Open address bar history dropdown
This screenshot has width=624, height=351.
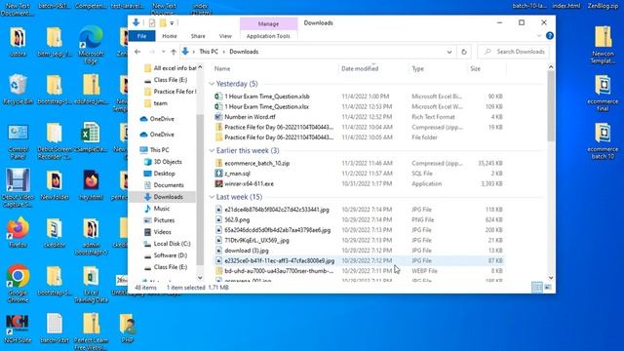click(x=449, y=52)
